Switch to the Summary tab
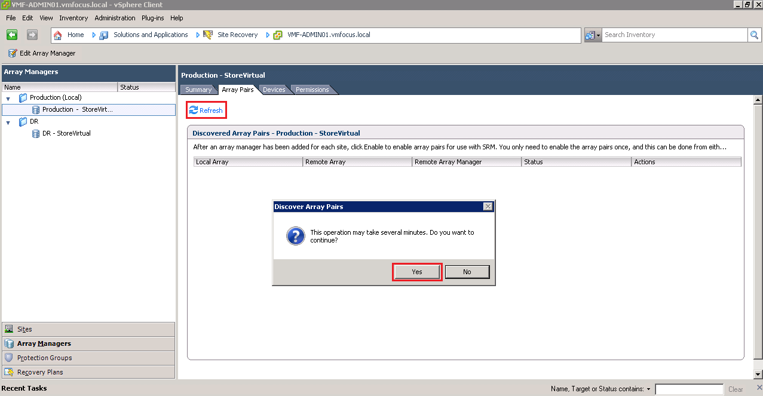Screen dimensions: 763x396 (x=198, y=90)
